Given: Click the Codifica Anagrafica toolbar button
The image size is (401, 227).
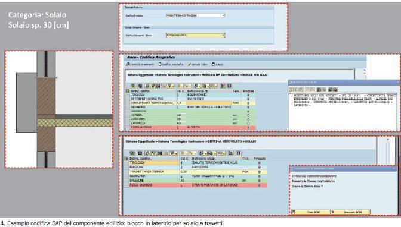Looking at the screenshot, I should (x=171, y=64).
